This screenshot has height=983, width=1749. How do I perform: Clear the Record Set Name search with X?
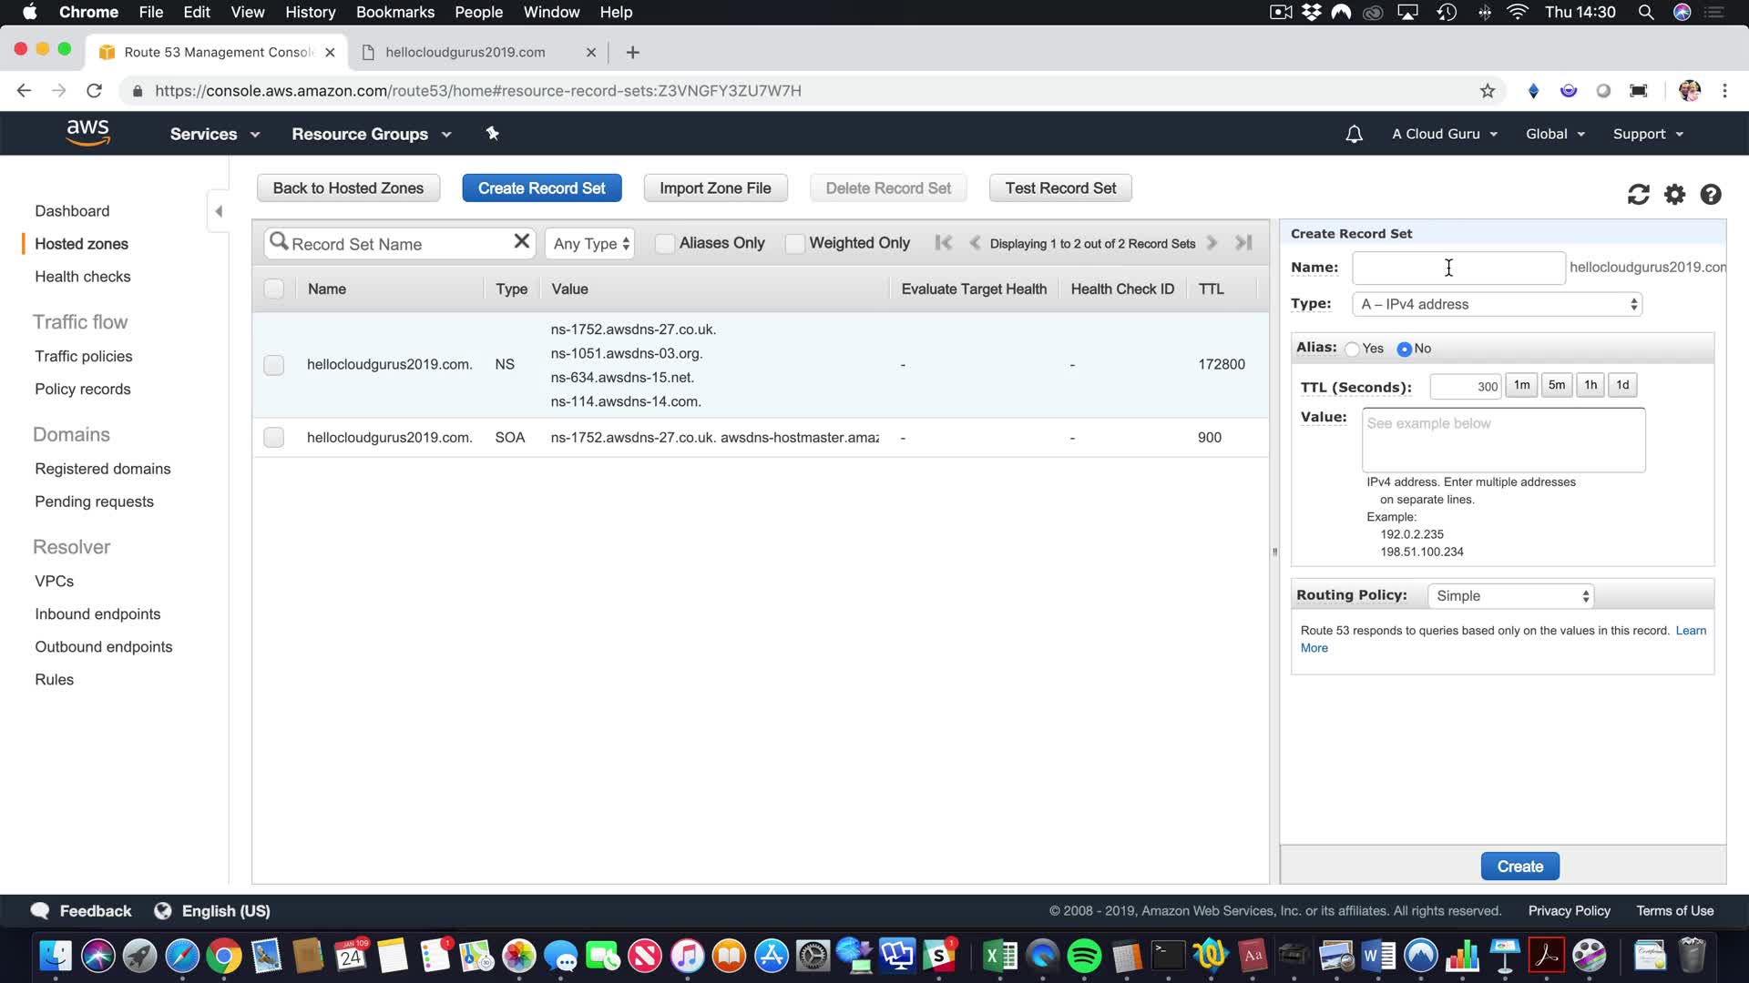click(521, 241)
